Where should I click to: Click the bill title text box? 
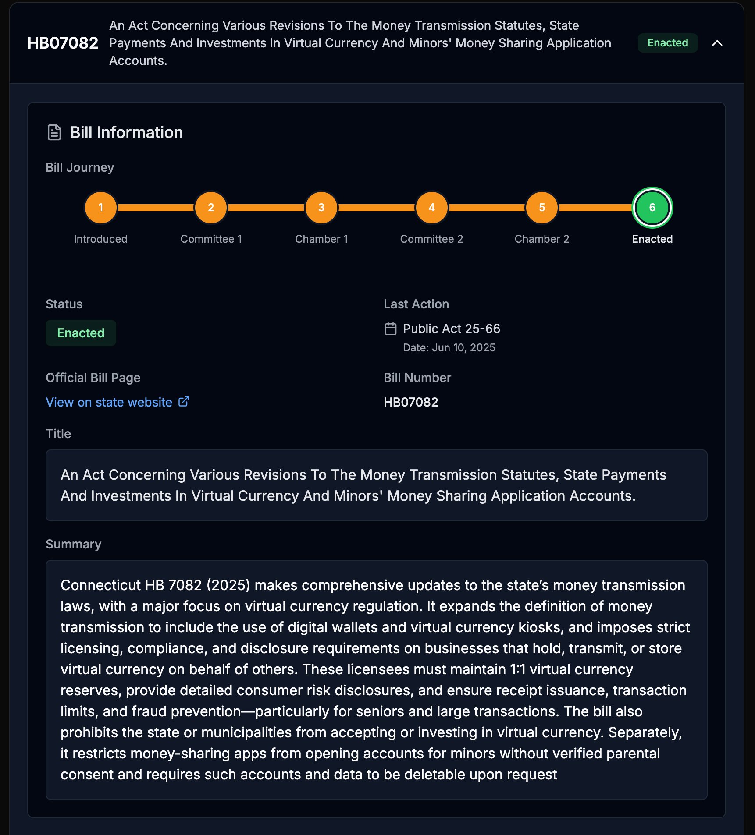(376, 485)
